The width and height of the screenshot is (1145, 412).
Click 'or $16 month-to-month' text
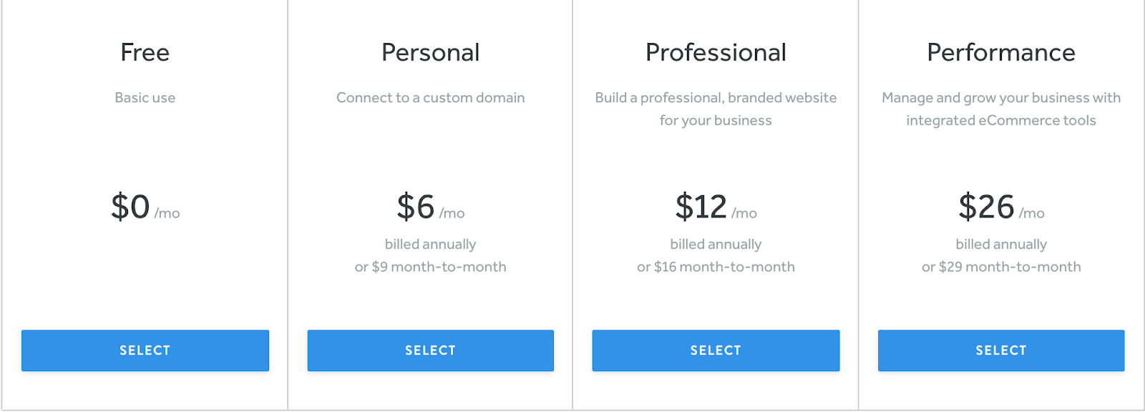pyautogui.click(x=716, y=267)
